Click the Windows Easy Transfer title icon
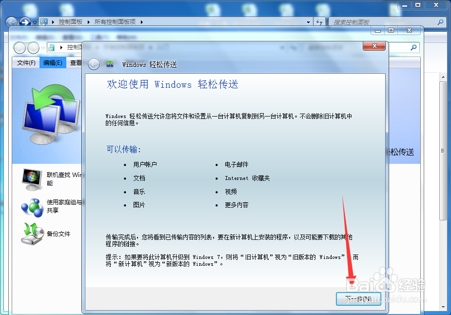This screenshot has width=451, height=315. (110, 64)
